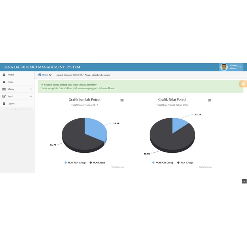The width and height of the screenshot is (247, 247).
Task: Click the Home house icon in sidebar
Action: 4,82
